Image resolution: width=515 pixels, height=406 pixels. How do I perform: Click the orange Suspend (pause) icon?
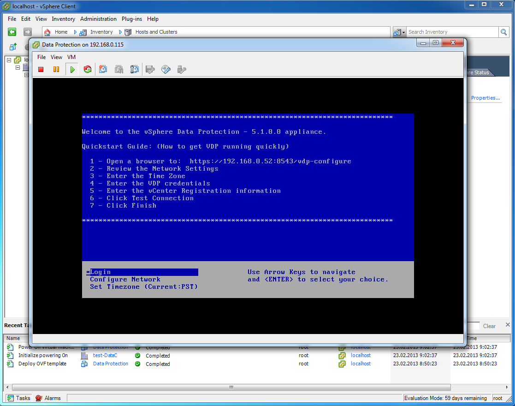(56, 69)
